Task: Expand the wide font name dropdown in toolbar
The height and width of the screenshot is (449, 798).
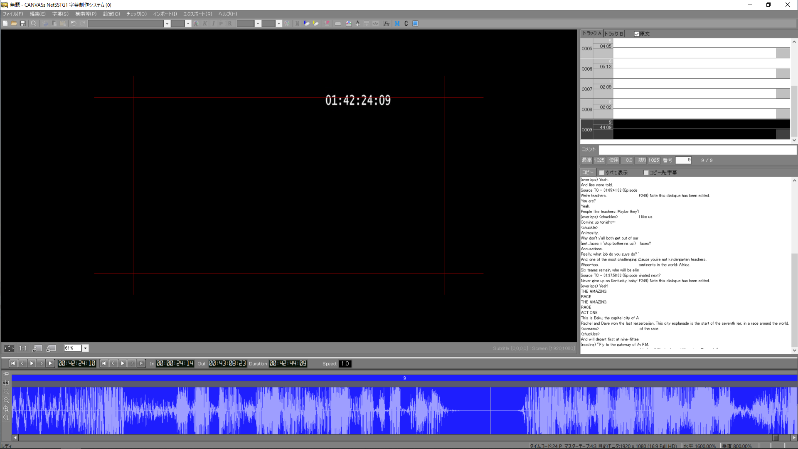Action: tap(167, 24)
